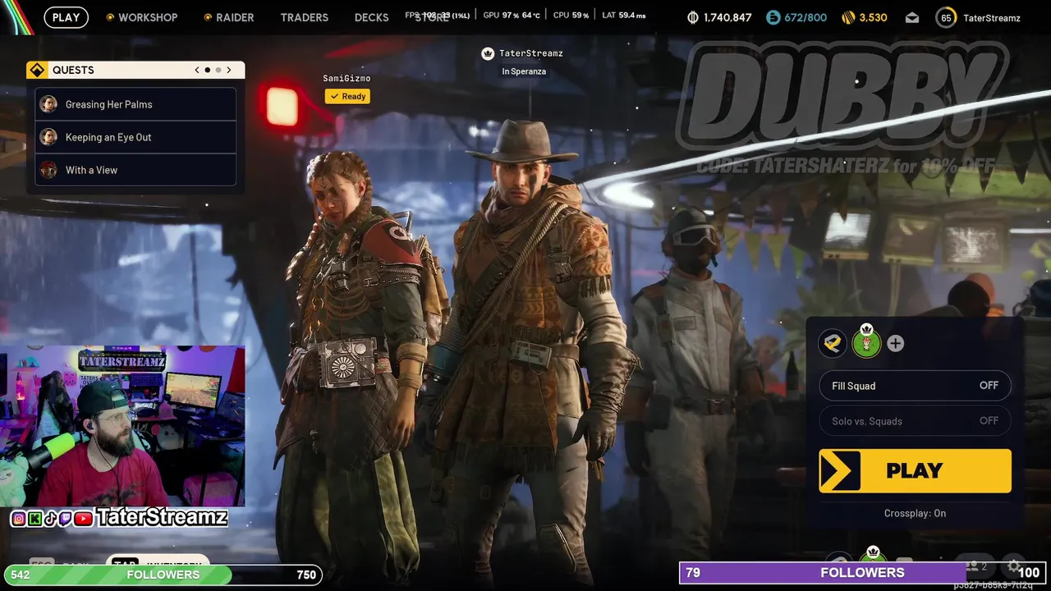Viewport: 1051px width, 591px height.
Task: Add a squad member with plus button
Action: click(x=895, y=343)
